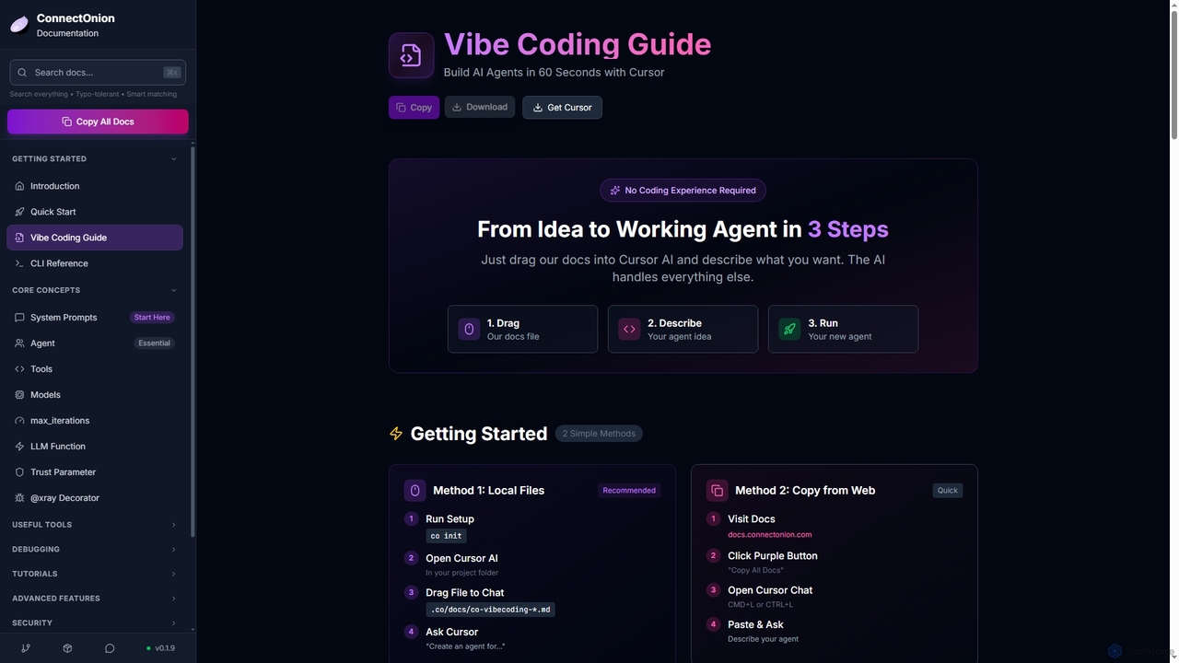Image resolution: width=1179 pixels, height=663 pixels.
Task: Click the Quick badge on Method 2
Action: coord(948,491)
